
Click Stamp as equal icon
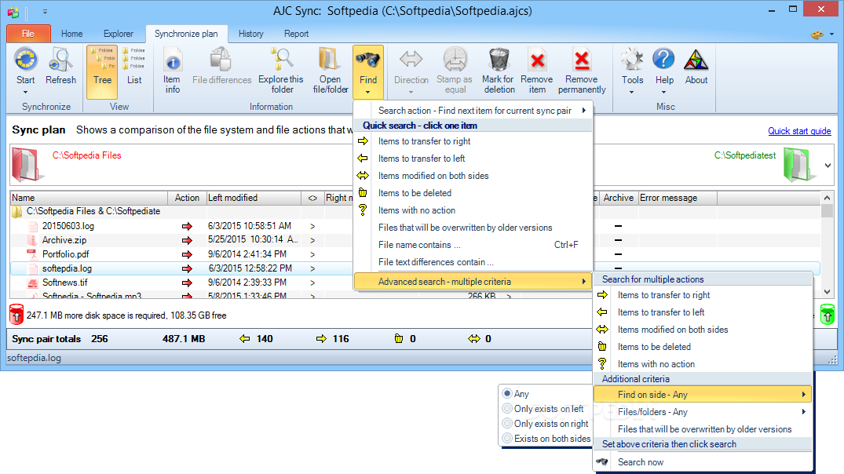(x=455, y=59)
